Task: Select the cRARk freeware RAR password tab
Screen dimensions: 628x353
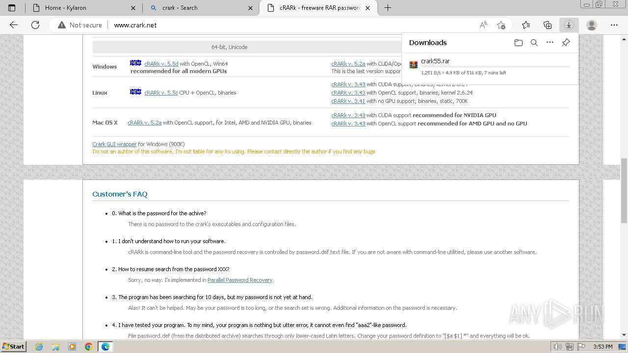Action: (318, 8)
